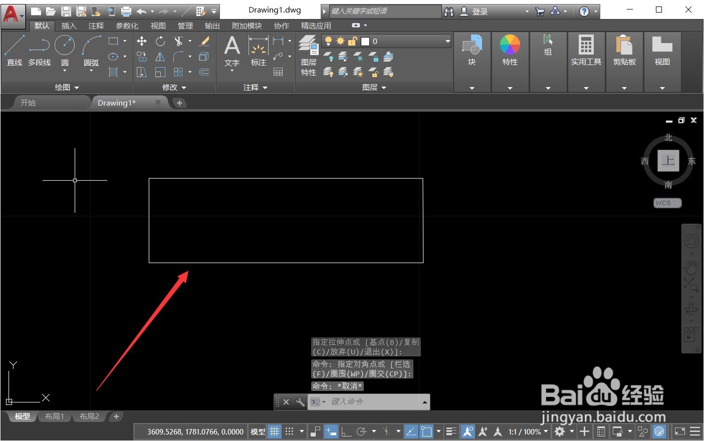
Task: Activate the Offset tool
Action: (204, 72)
